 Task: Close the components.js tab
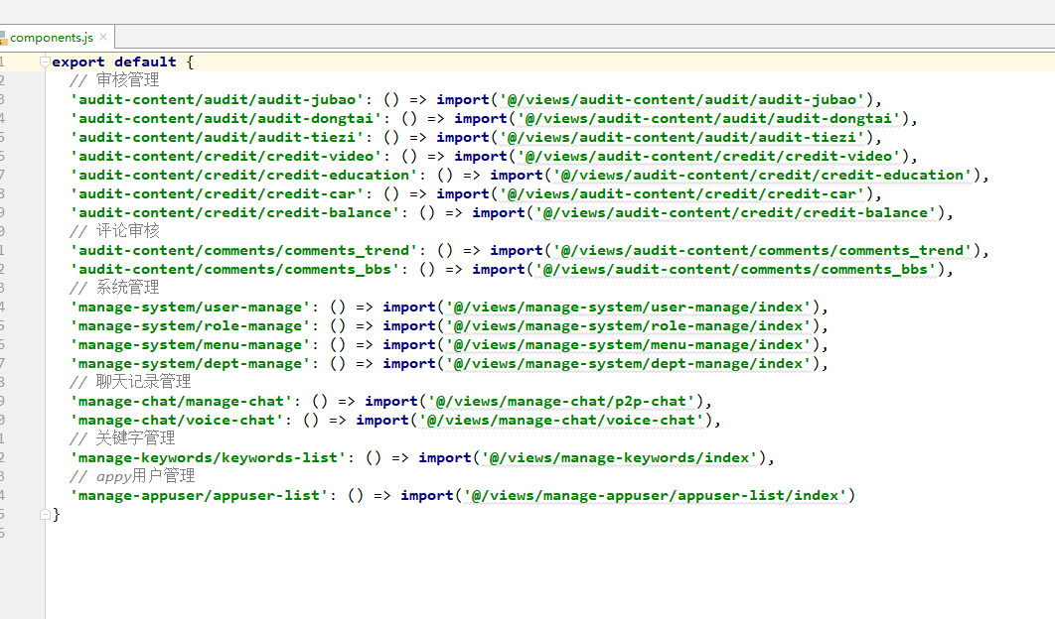pyautogui.click(x=103, y=37)
